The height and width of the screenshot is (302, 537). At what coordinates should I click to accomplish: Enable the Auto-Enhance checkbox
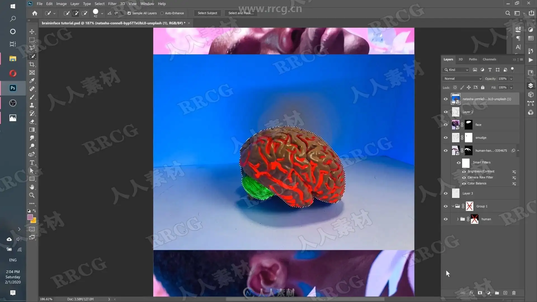click(162, 13)
